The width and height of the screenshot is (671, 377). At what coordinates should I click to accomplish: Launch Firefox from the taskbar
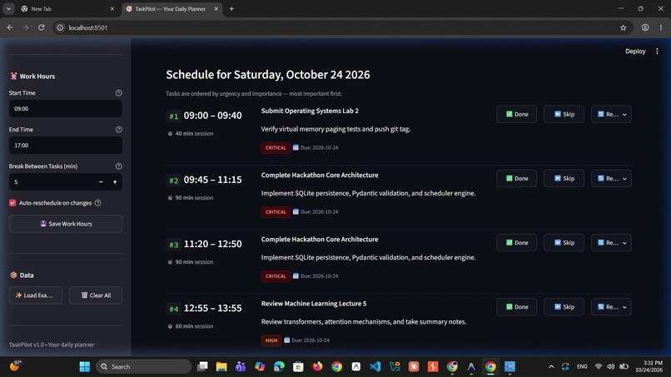pos(317,367)
